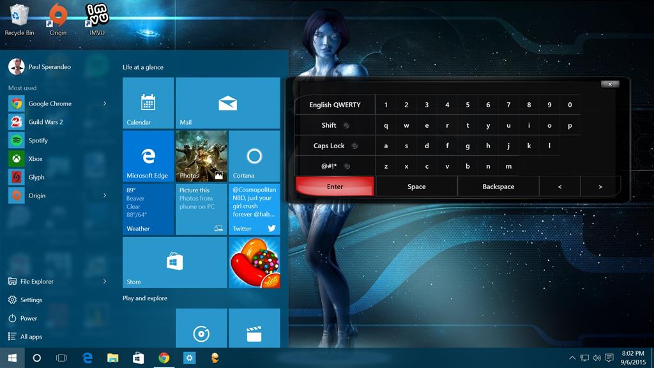Tap the q key on keyboard

386,125
